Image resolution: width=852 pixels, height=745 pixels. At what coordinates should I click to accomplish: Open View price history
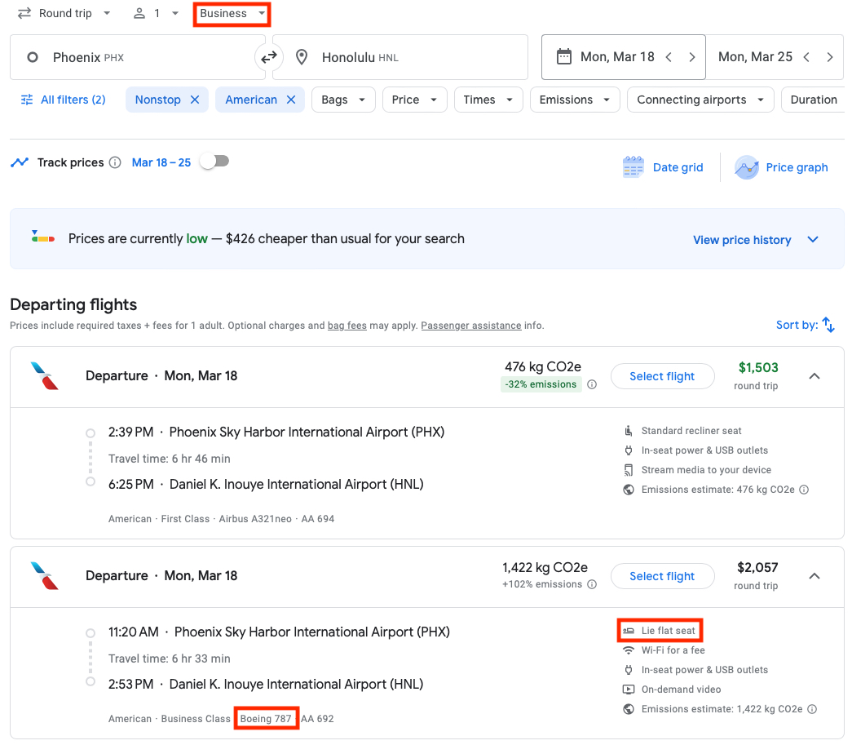pos(742,239)
